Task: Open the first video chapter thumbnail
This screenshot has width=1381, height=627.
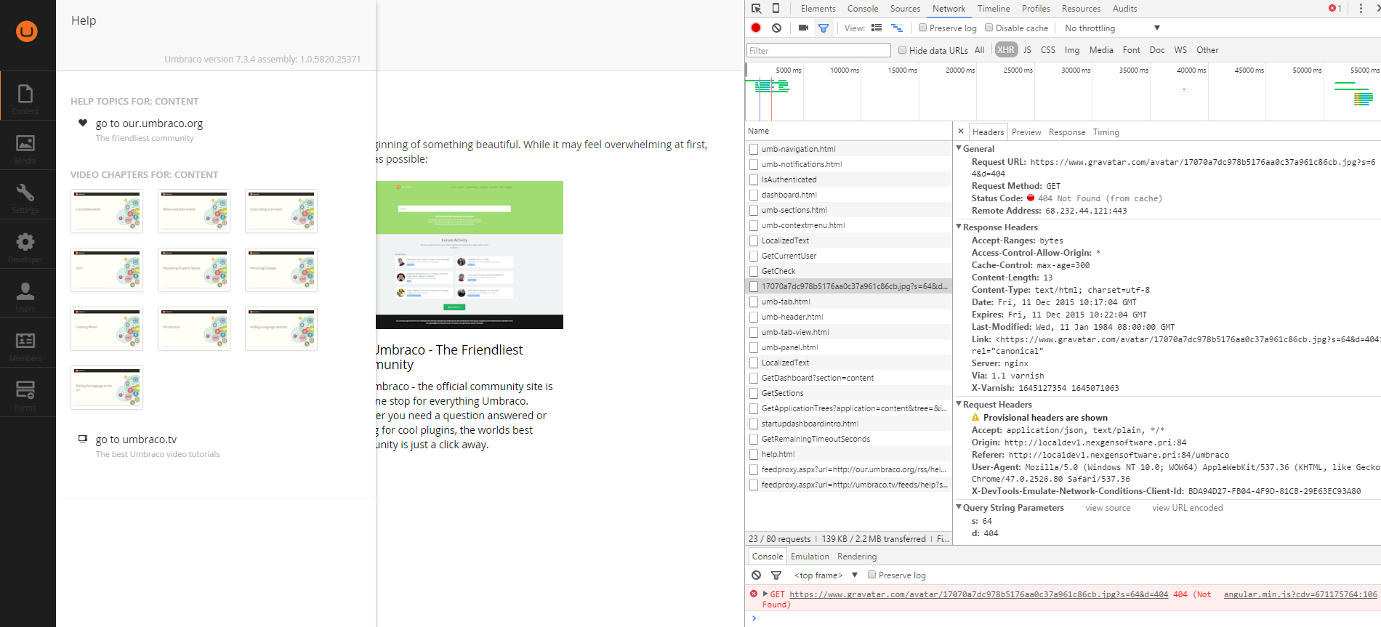Action: pyautogui.click(x=107, y=211)
